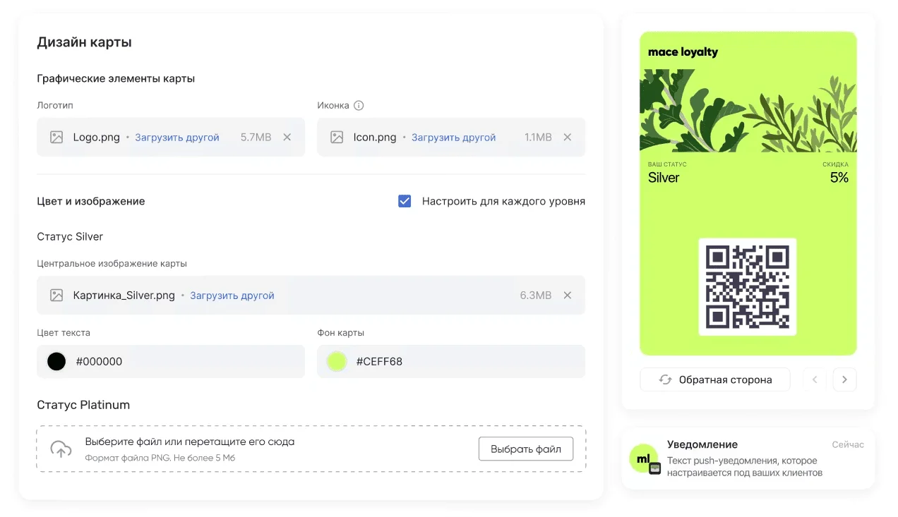Click the 5% discount value on card
The image size is (898, 517).
(839, 178)
